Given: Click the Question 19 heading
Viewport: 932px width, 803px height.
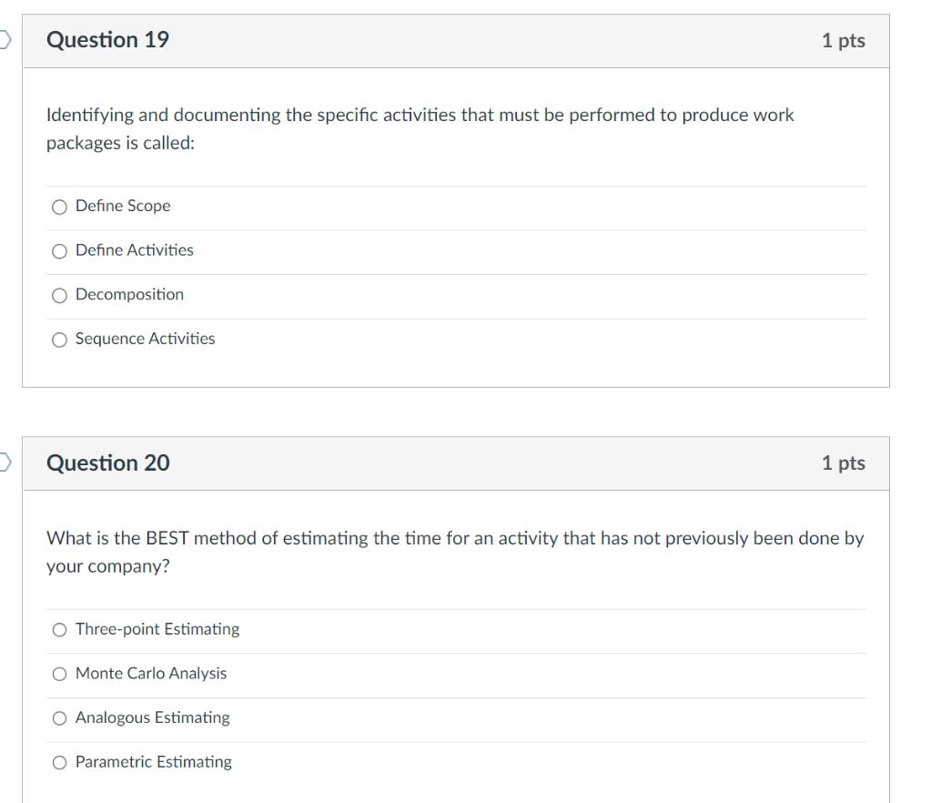Looking at the screenshot, I should tap(107, 40).
